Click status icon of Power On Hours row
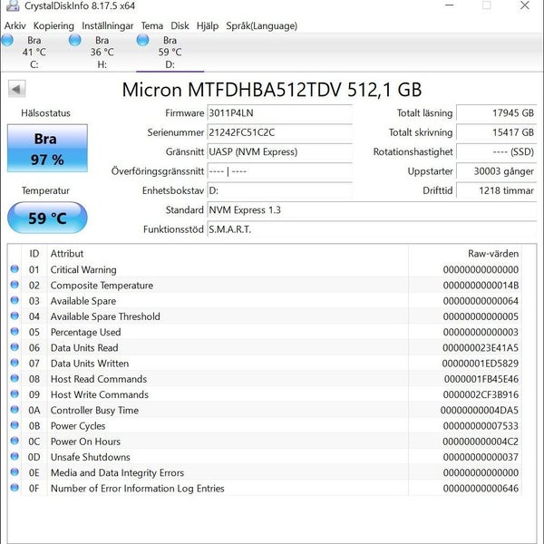Image resolution: width=544 pixels, height=544 pixels. tap(15, 441)
